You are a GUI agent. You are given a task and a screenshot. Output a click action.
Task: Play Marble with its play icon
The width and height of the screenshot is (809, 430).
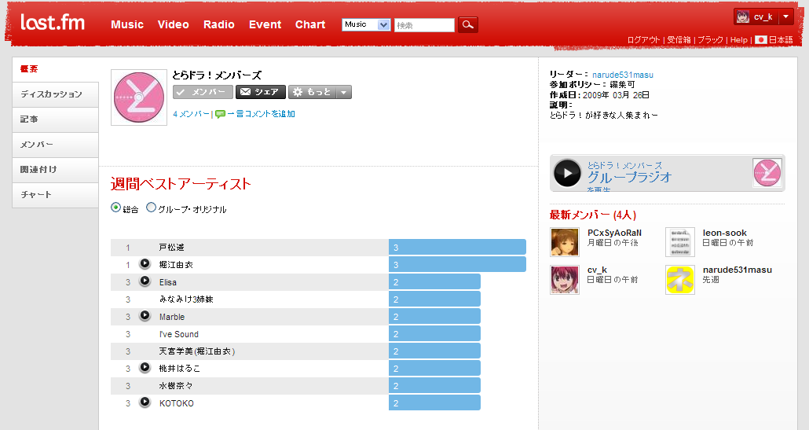click(x=145, y=316)
